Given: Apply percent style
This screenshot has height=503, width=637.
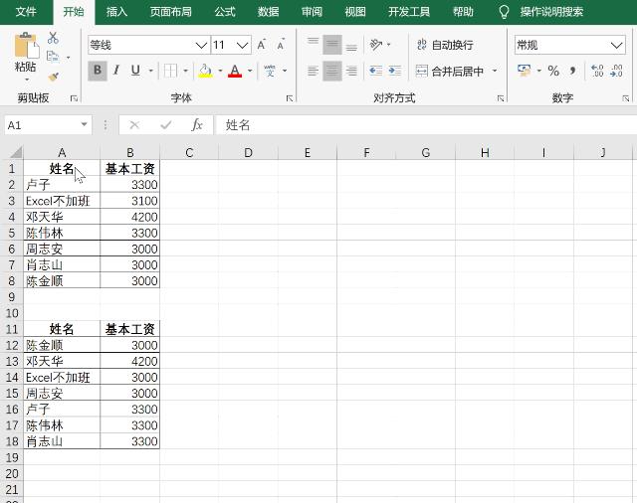Looking at the screenshot, I should (553, 71).
